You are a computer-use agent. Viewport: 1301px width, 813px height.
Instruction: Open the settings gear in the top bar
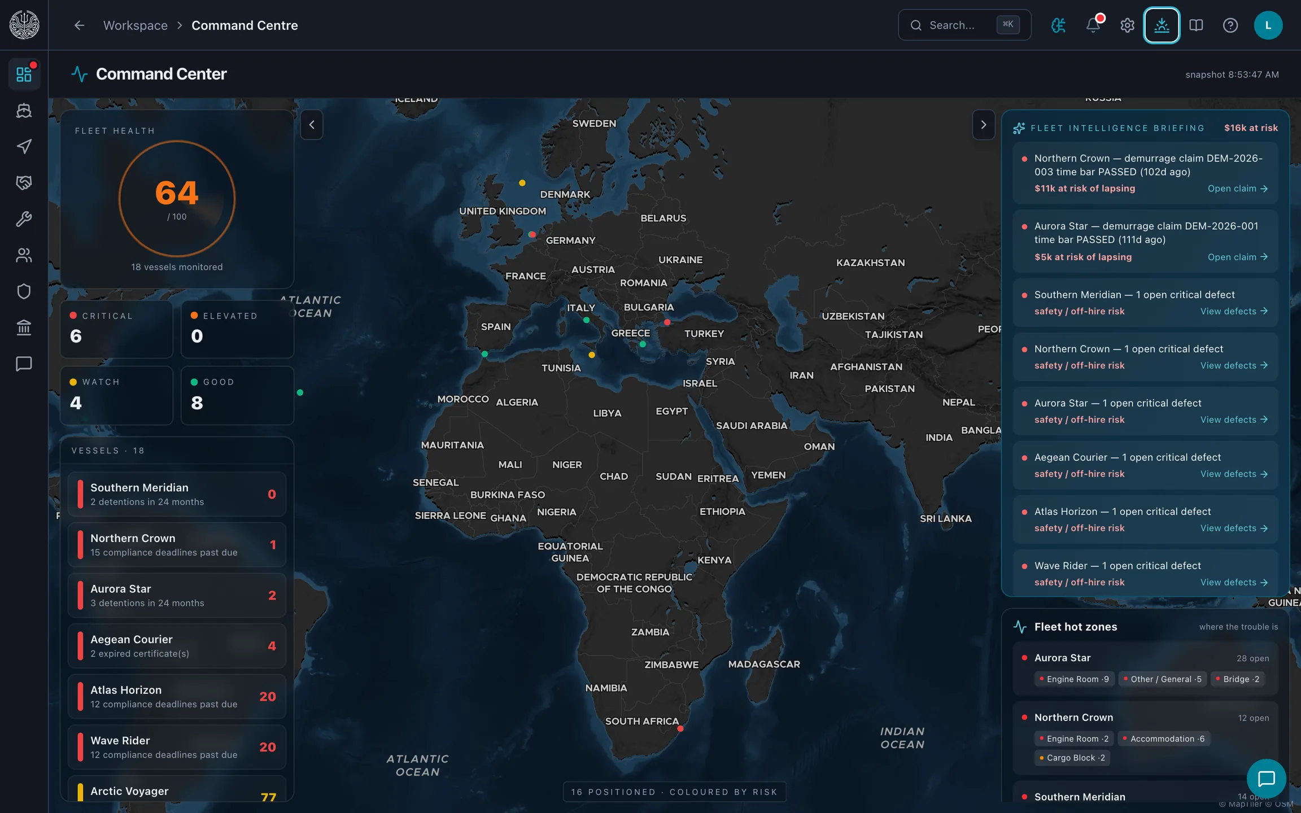(x=1127, y=25)
